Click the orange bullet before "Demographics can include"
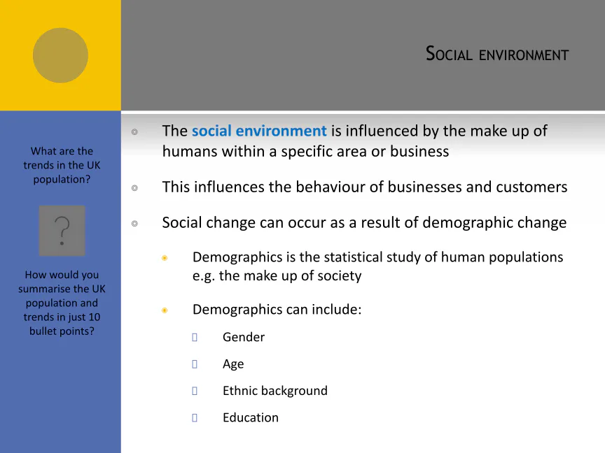605x453 pixels. [165, 310]
